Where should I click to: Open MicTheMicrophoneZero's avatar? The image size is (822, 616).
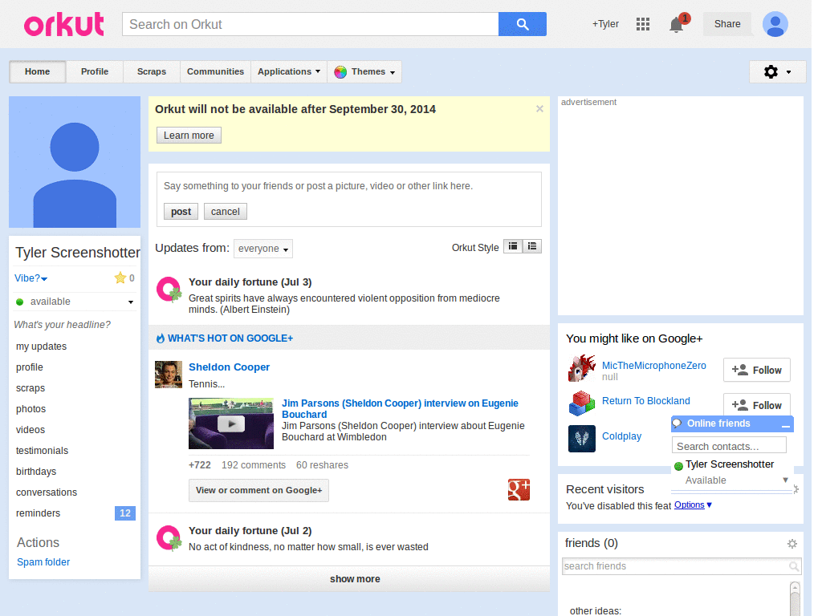(581, 367)
